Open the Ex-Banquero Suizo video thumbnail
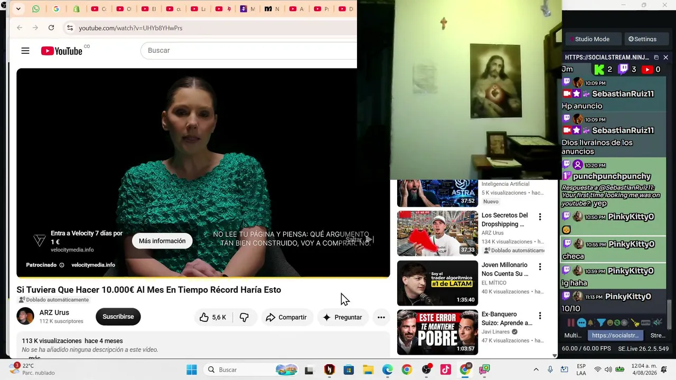The height and width of the screenshot is (380, 676). point(437,332)
